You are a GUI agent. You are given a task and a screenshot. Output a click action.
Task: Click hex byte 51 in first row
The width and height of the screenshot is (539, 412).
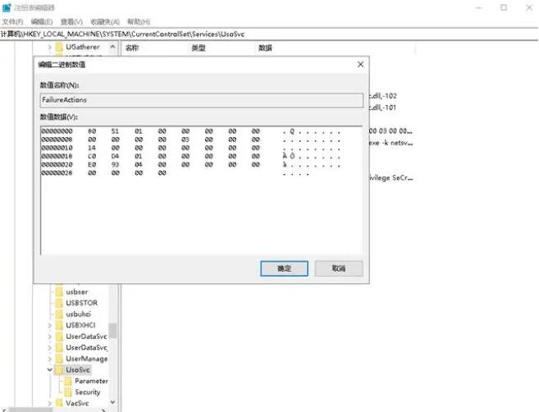pyautogui.click(x=115, y=131)
